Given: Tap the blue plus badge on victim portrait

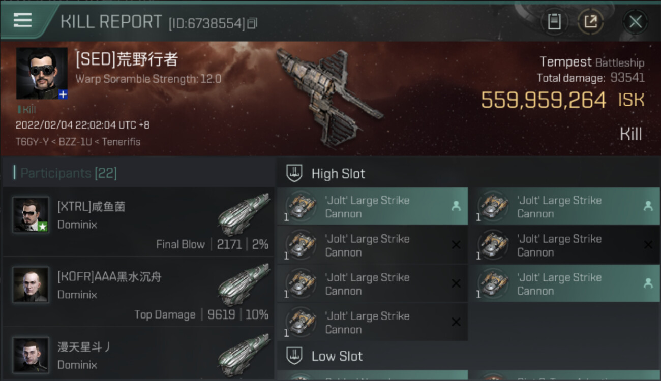Looking at the screenshot, I should click(x=63, y=94).
